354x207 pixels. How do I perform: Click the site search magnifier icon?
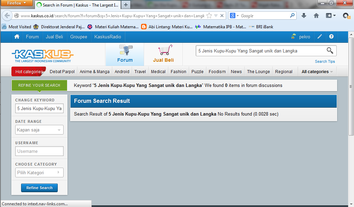[x=330, y=51]
